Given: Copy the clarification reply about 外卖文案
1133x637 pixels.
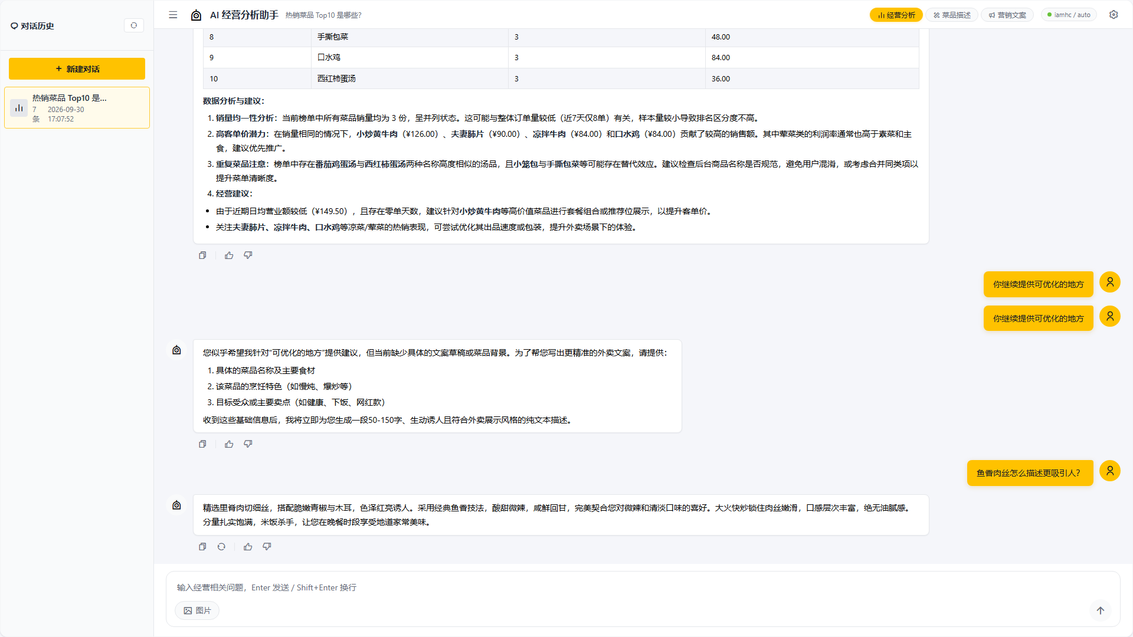Looking at the screenshot, I should pos(202,444).
